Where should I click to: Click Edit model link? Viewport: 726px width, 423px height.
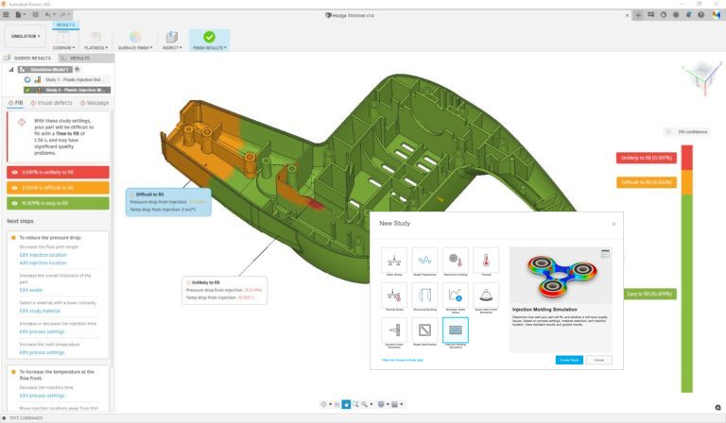point(30,290)
